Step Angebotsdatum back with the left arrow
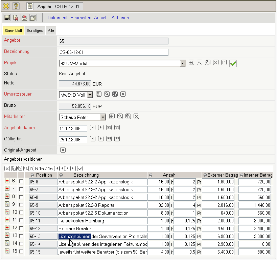 (93, 128)
